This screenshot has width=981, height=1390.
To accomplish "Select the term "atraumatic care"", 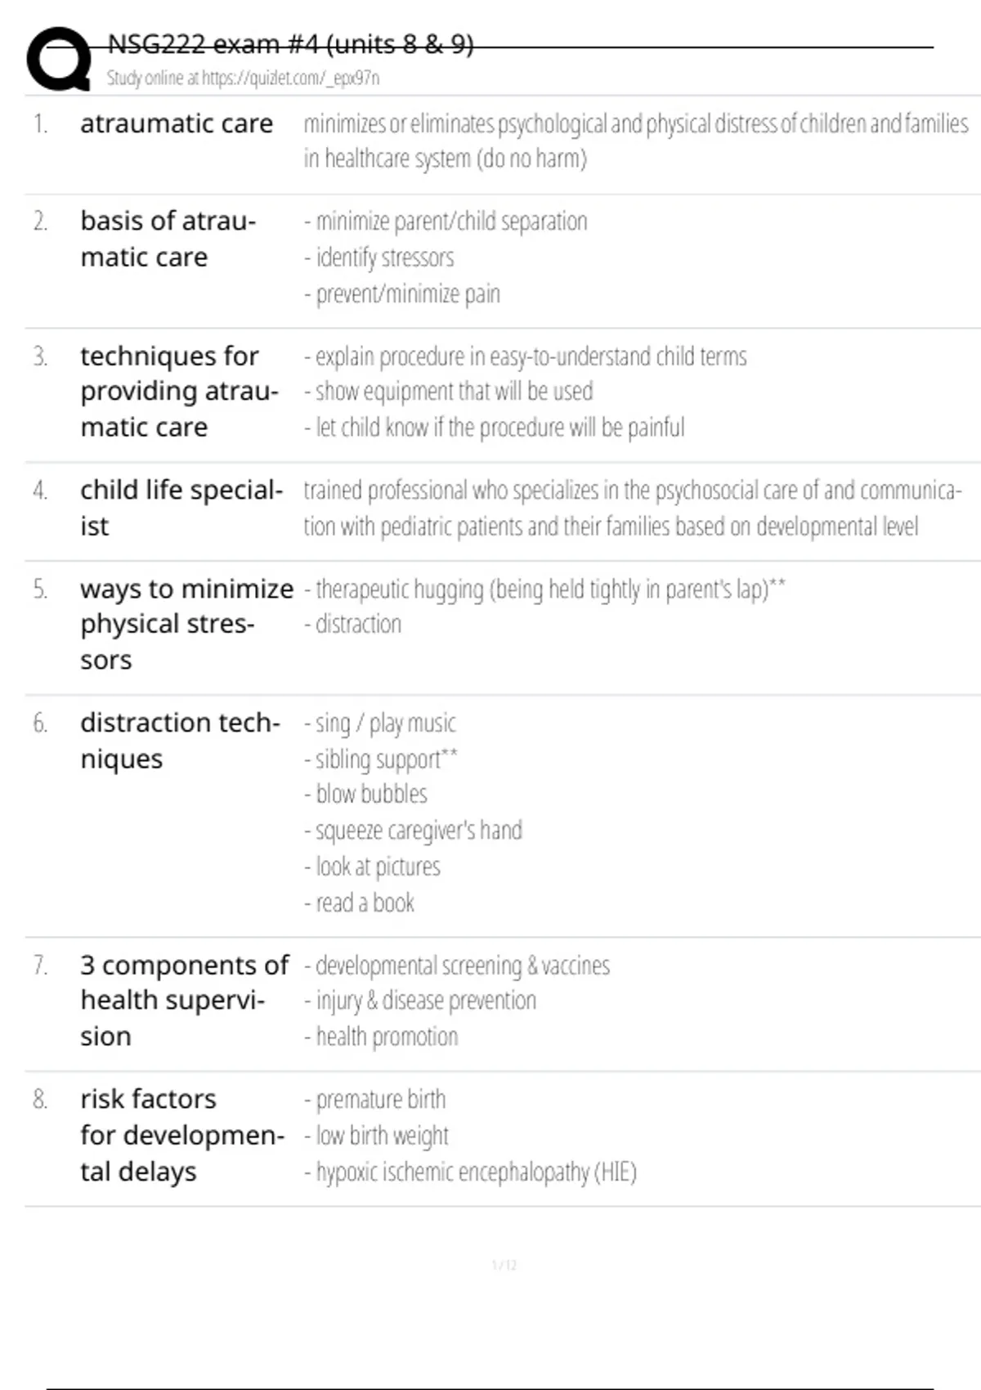I will 177,123.
